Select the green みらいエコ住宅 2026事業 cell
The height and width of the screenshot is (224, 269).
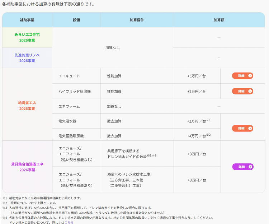tap(27, 38)
